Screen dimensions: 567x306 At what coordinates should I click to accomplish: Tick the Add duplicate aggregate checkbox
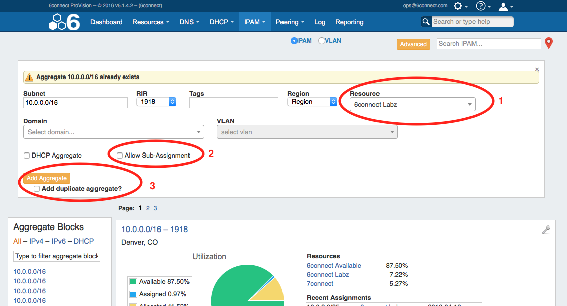(x=37, y=189)
